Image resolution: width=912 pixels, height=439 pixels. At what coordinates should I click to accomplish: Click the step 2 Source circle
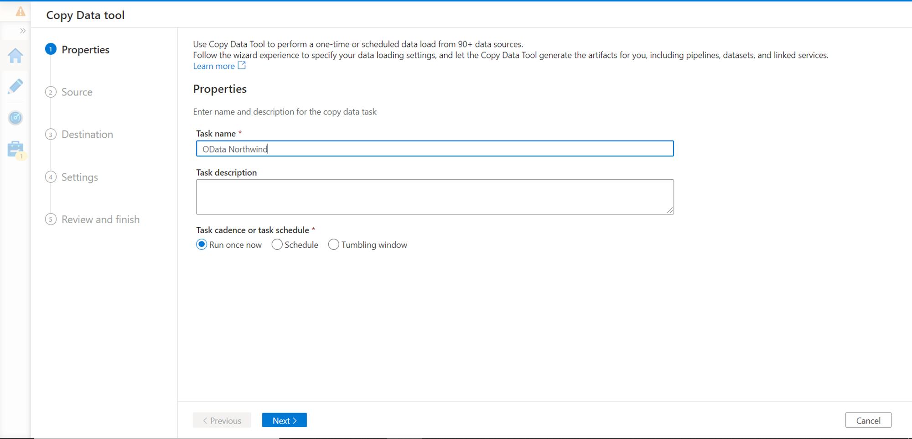tap(51, 92)
